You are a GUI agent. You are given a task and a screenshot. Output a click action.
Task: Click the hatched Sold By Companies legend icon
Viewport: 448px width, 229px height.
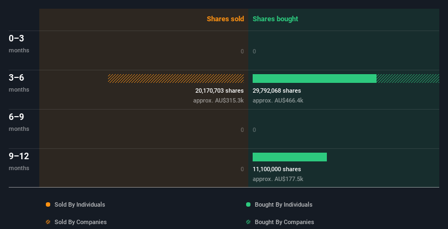[x=48, y=222]
